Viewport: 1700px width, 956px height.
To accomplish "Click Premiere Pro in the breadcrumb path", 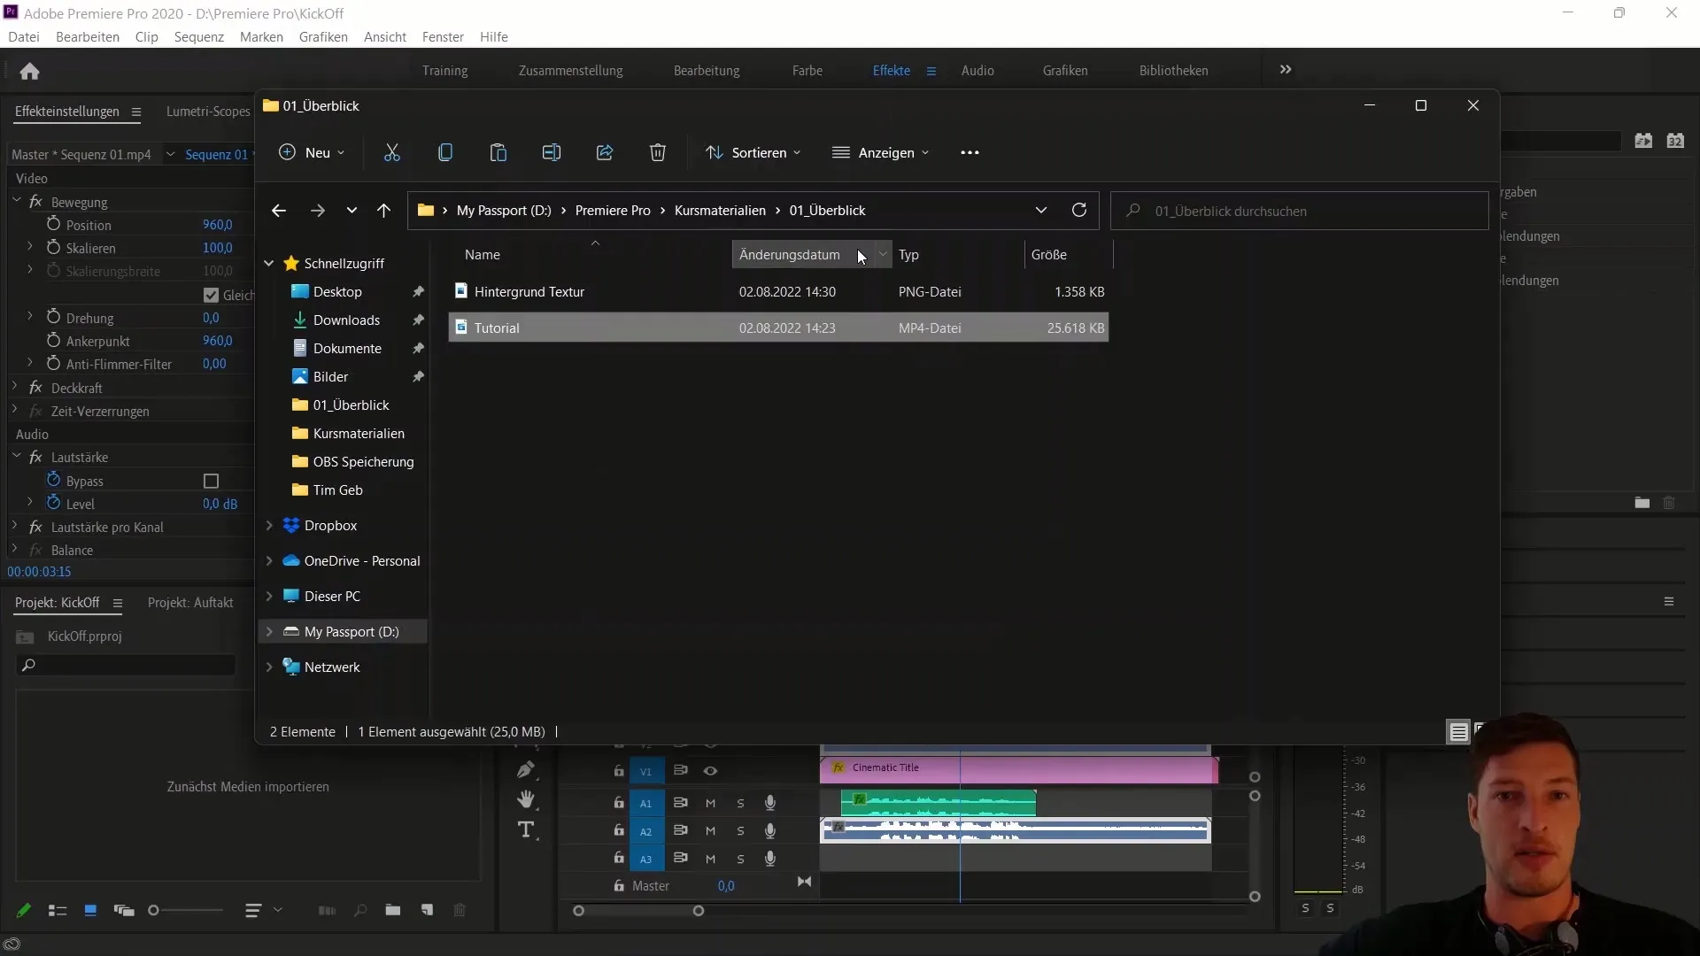I will click(613, 211).
